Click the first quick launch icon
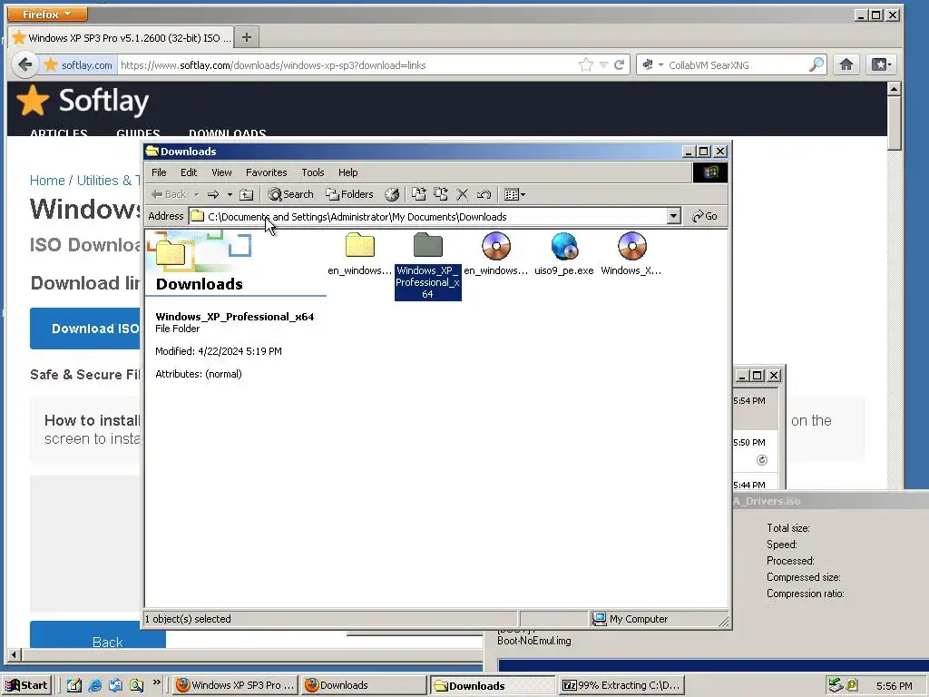 (74, 685)
